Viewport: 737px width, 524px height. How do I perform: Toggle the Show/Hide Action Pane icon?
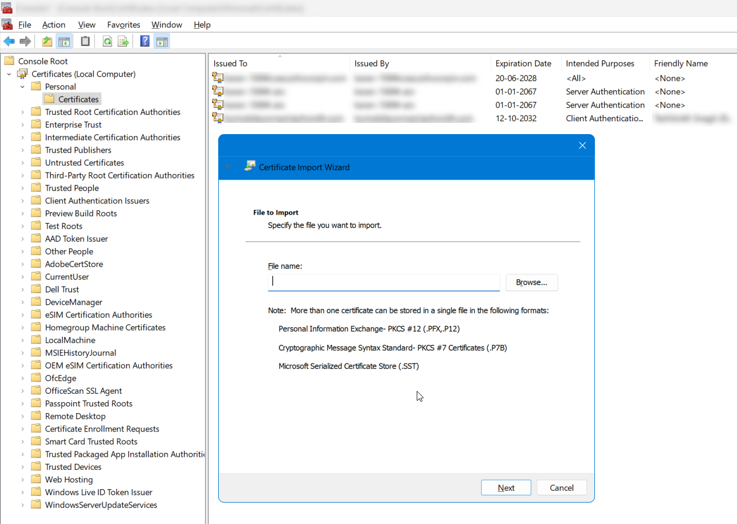click(162, 42)
